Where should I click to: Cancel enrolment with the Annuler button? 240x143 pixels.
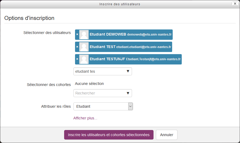point(167,135)
